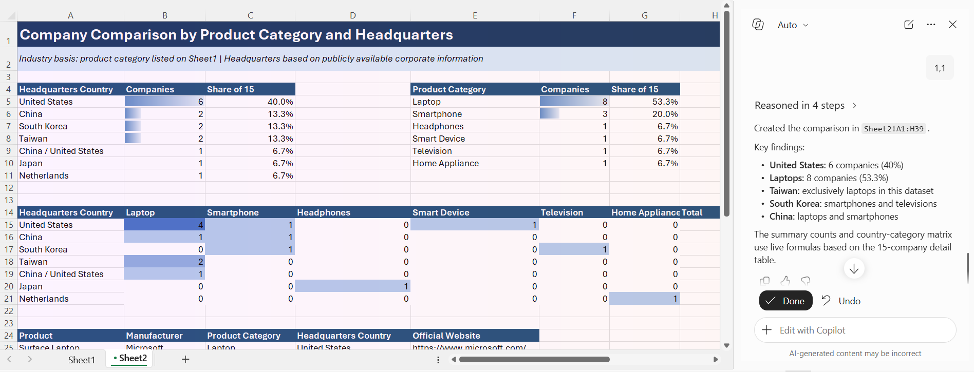The image size is (974, 372).
Task: Select the sheet title cell 'Company Comparison'
Action: 368,34
